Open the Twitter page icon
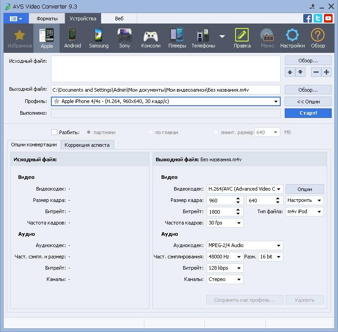The height and width of the screenshot is (332, 338). (x=318, y=19)
